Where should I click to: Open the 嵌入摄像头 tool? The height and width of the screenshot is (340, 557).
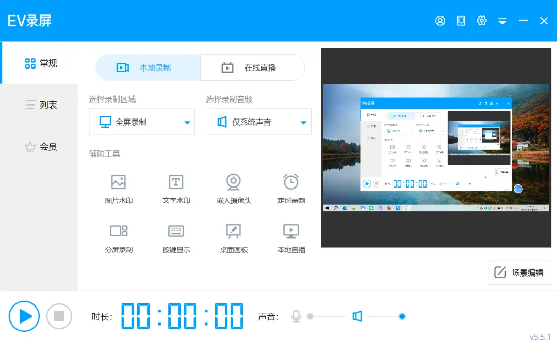point(234,189)
